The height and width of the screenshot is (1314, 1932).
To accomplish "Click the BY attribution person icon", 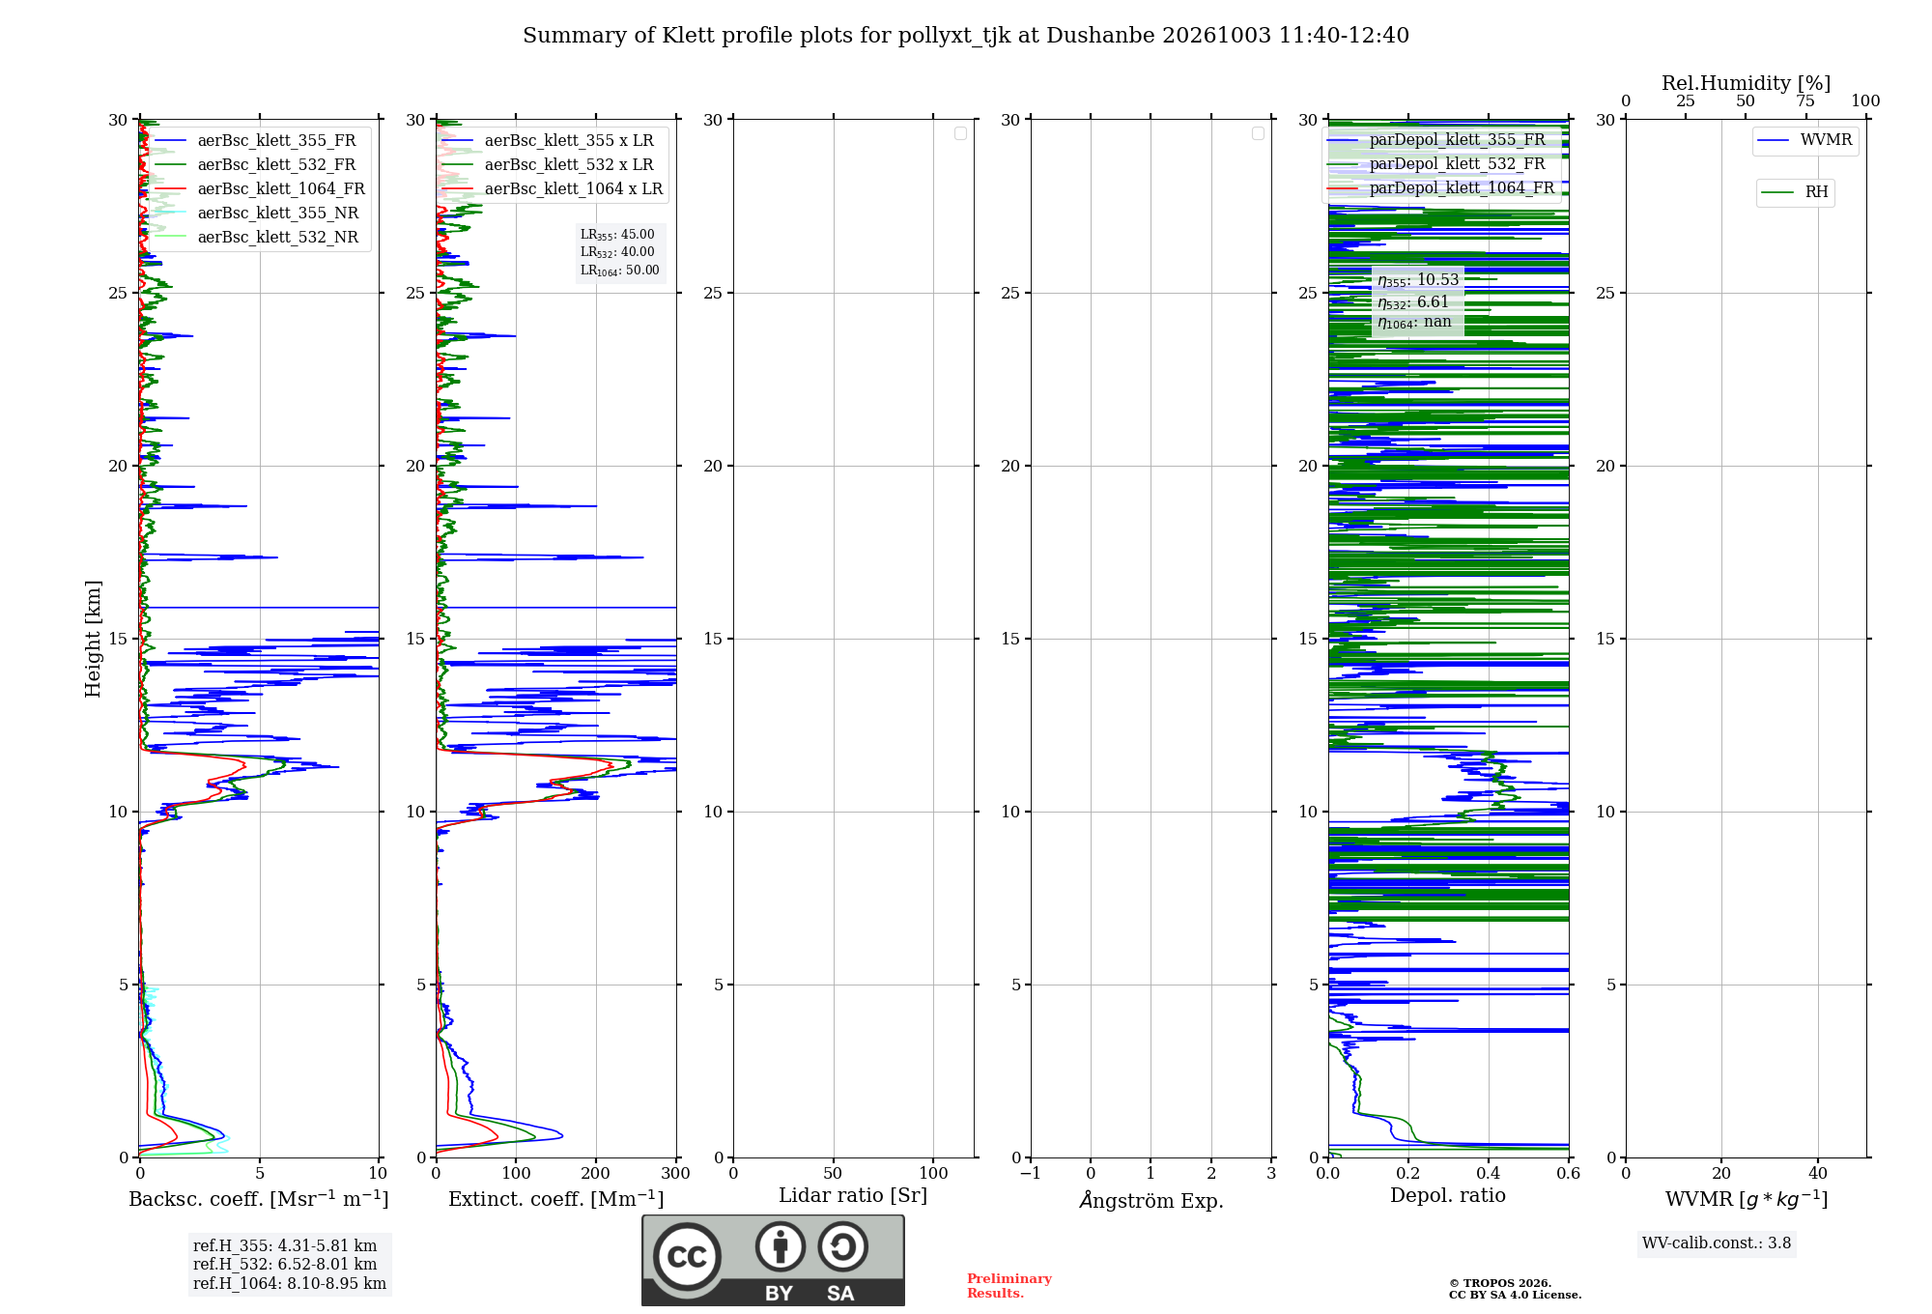I will [781, 1245].
